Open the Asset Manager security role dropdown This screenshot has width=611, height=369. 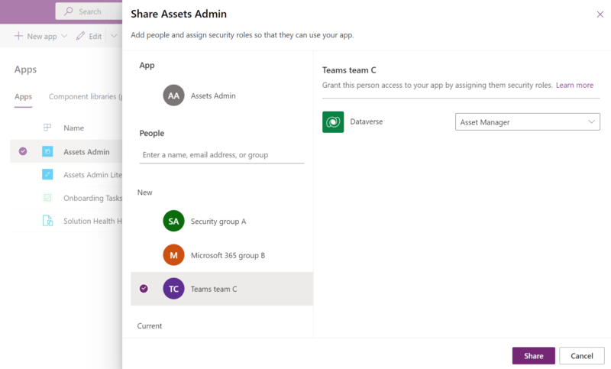528,122
